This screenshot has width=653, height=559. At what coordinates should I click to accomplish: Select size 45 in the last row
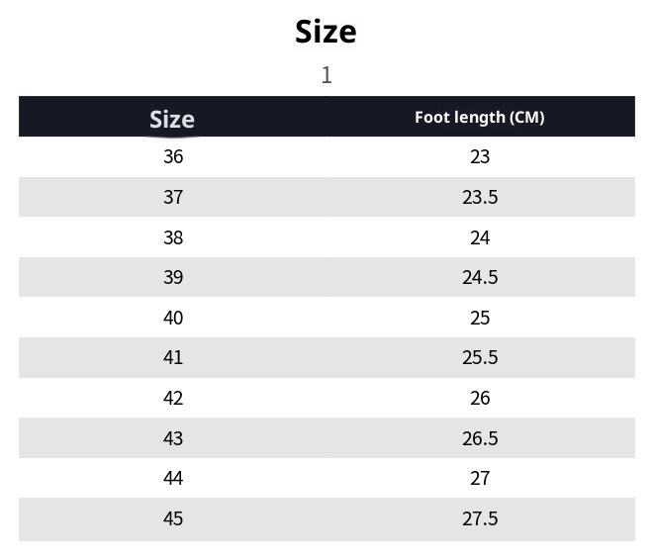tap(173, 518)
